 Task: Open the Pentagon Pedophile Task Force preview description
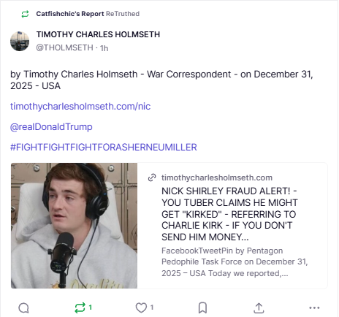tap(235, 262)
